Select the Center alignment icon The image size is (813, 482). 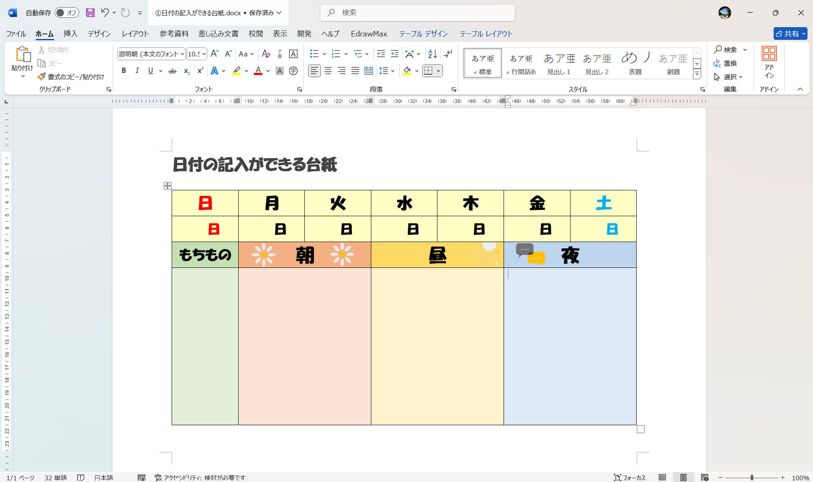[328, 71]
